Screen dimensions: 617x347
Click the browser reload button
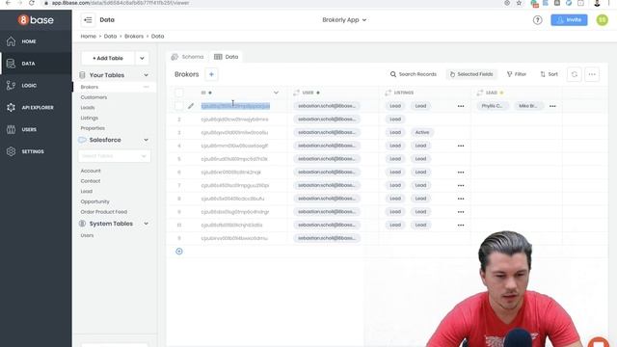click(x=32, y=3)
